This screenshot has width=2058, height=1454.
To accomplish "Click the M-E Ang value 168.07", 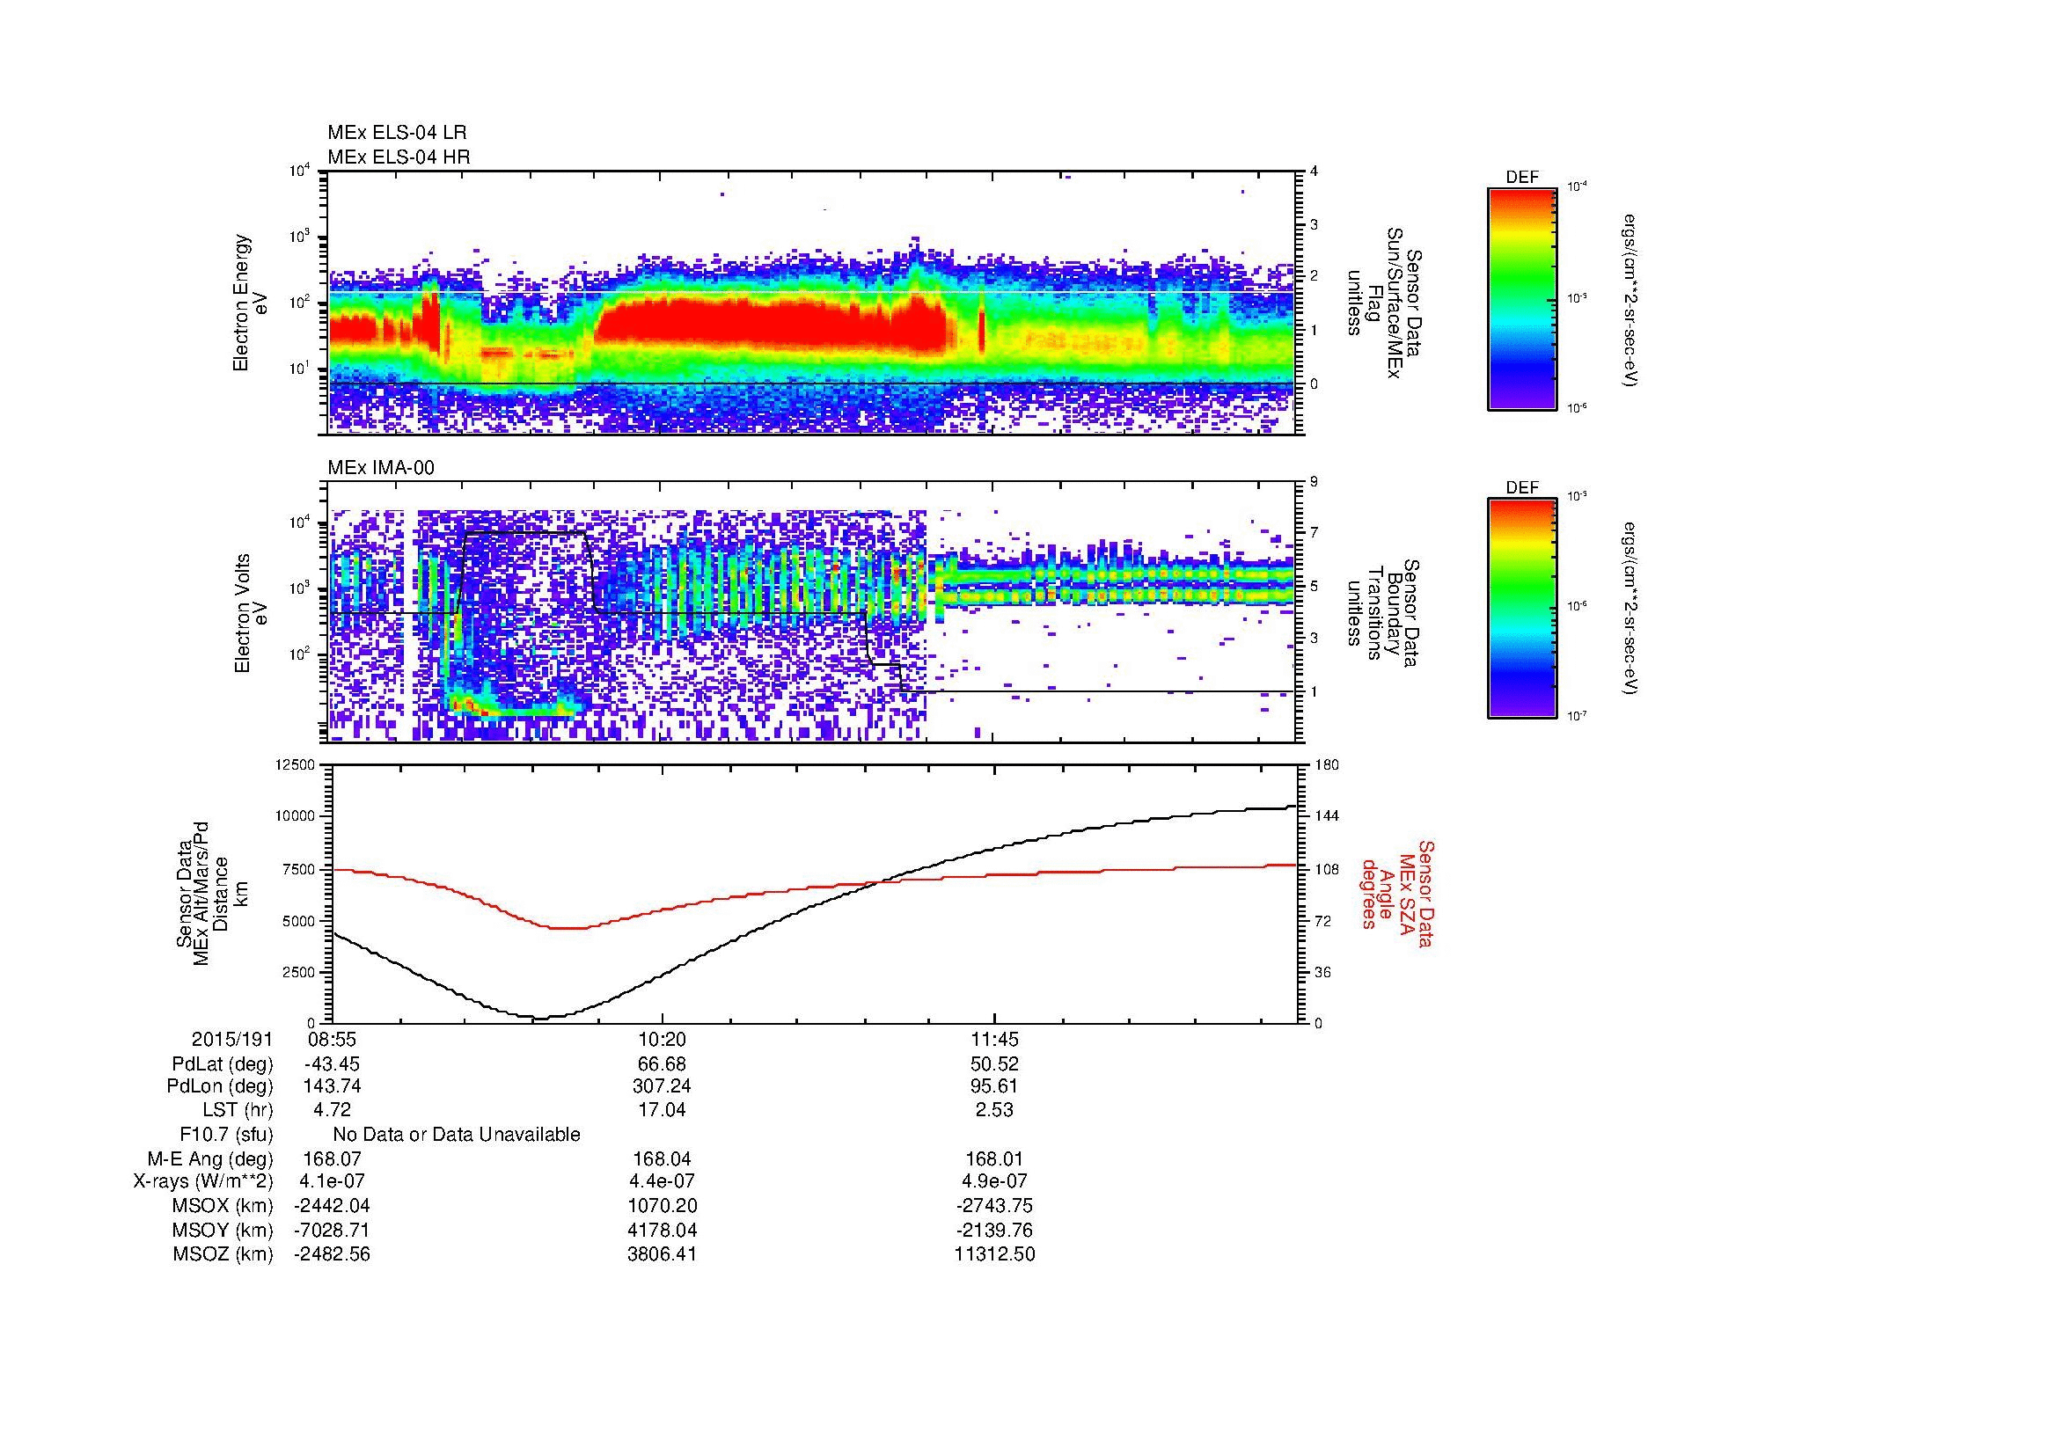I will click(332, 1159).
